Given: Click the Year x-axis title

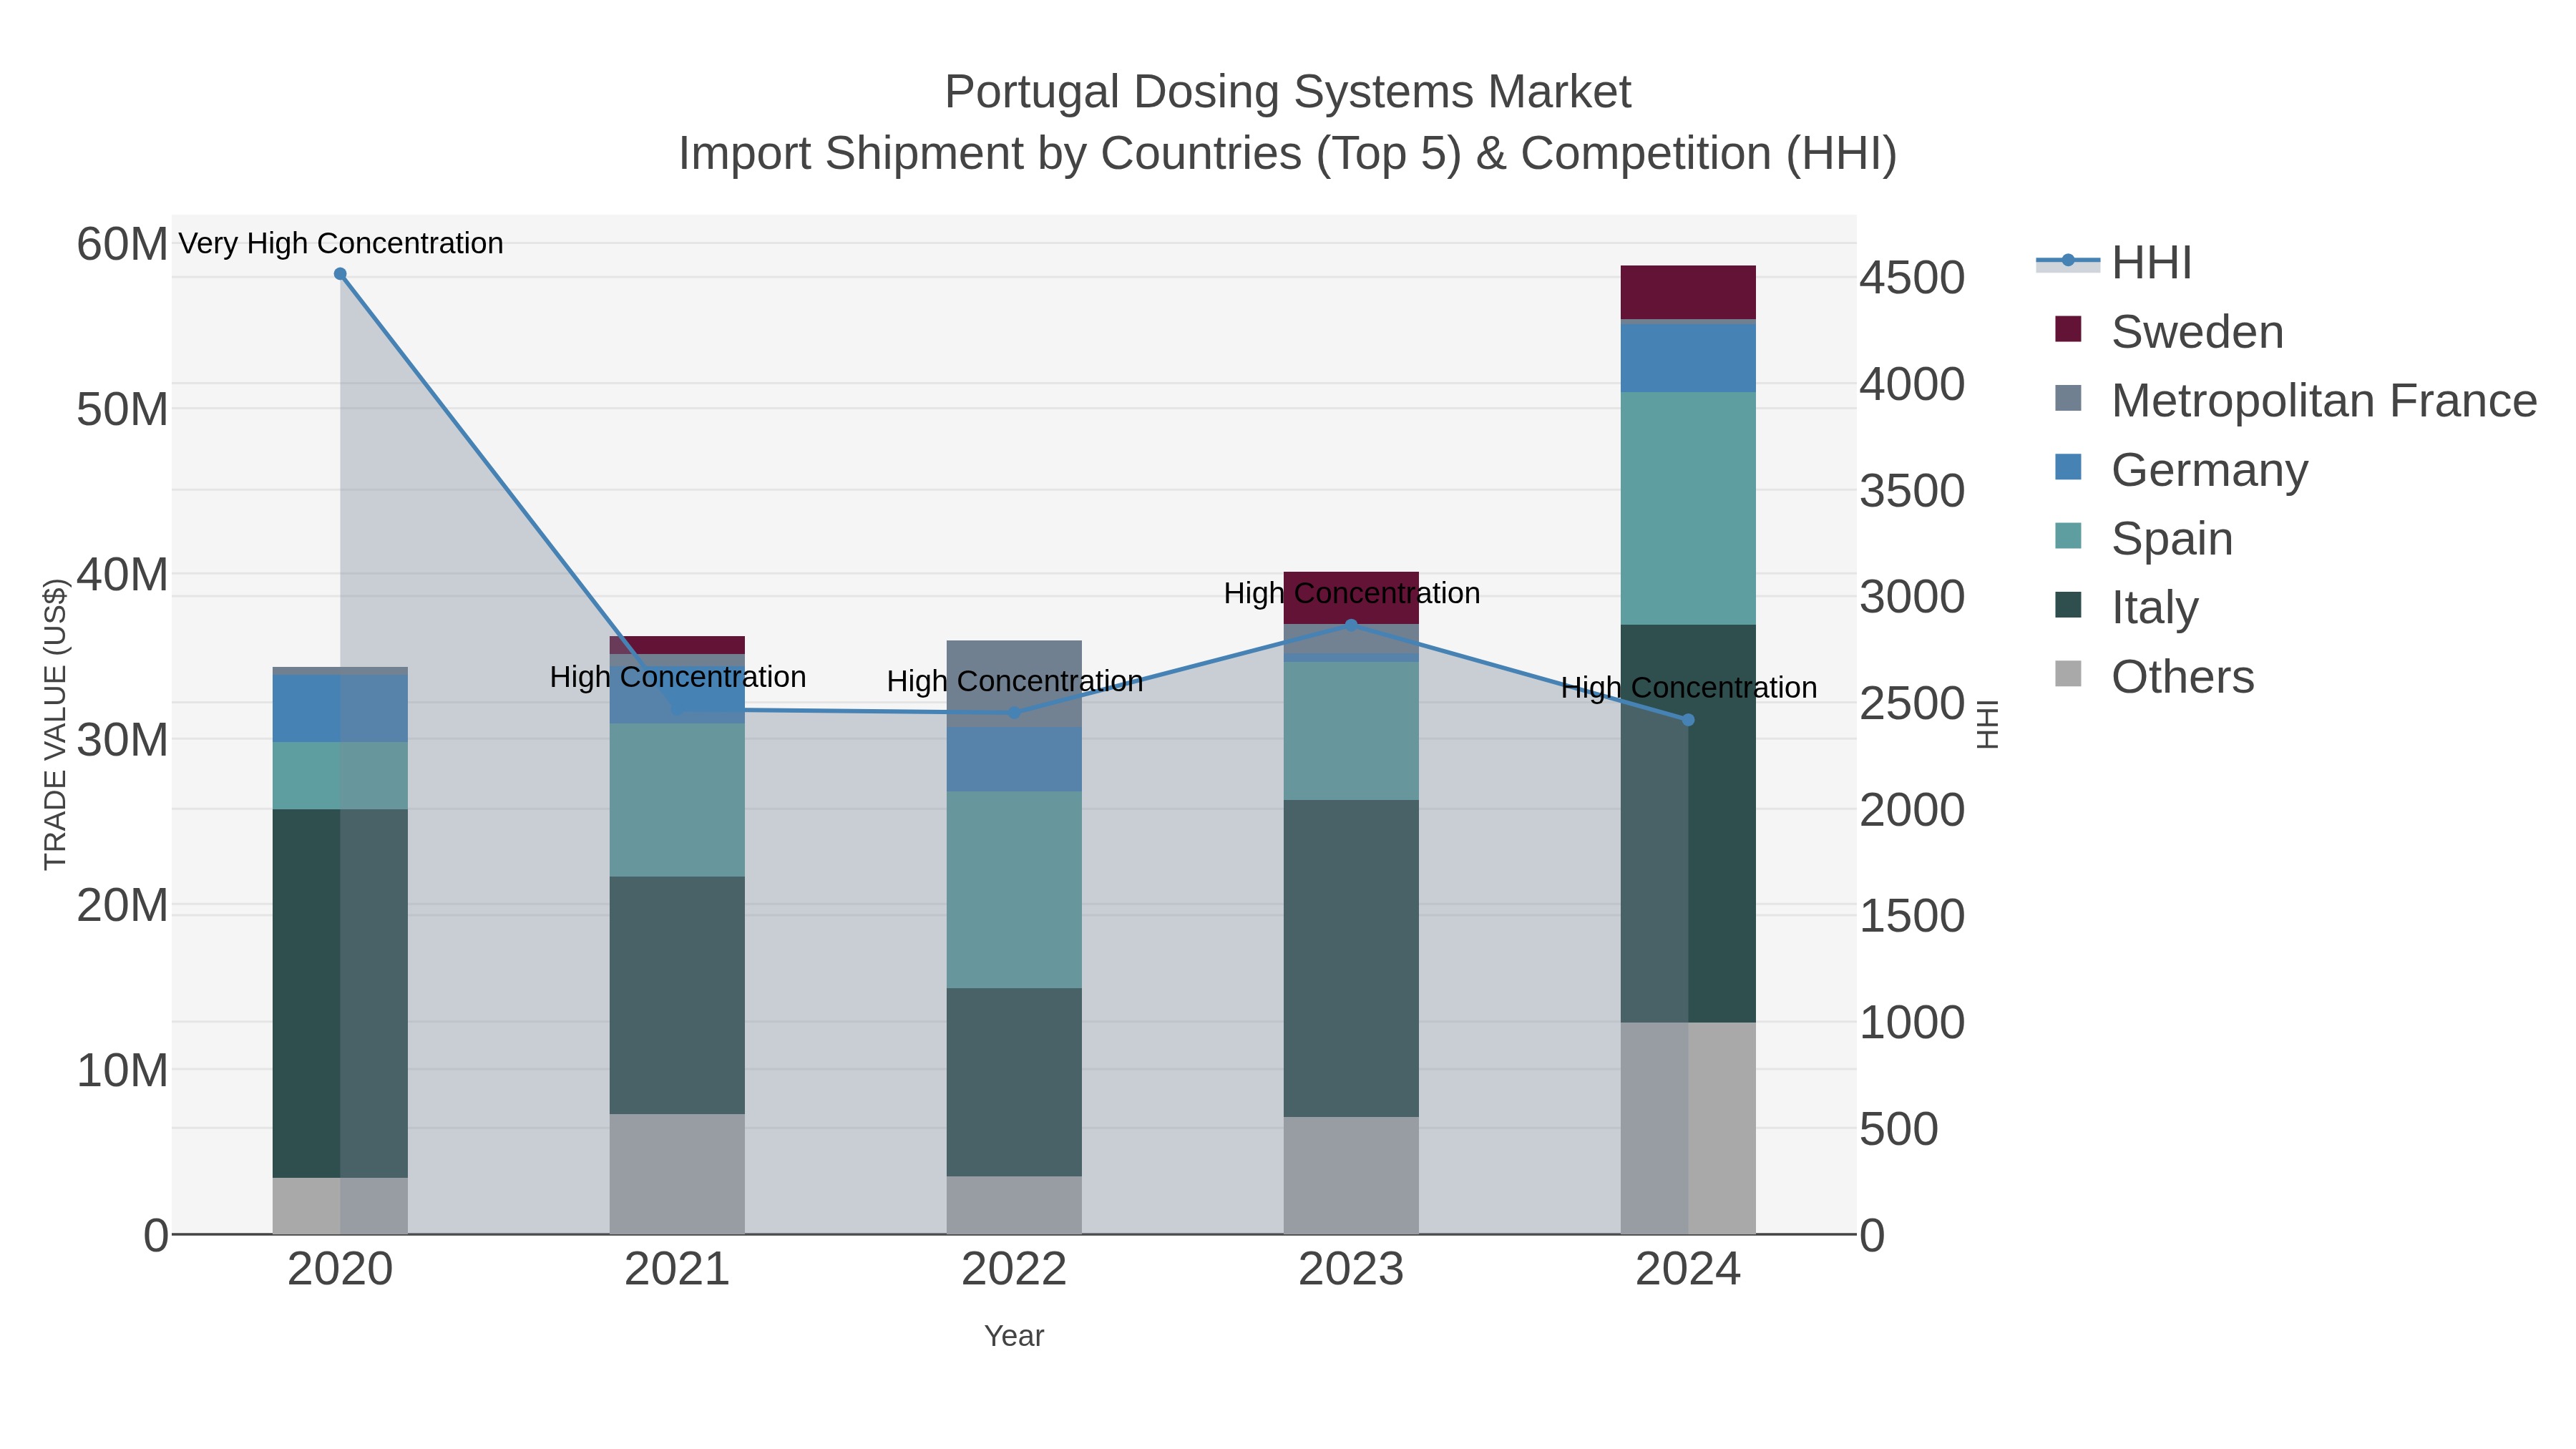Looking at the screenshot, I should 1014,1336.
